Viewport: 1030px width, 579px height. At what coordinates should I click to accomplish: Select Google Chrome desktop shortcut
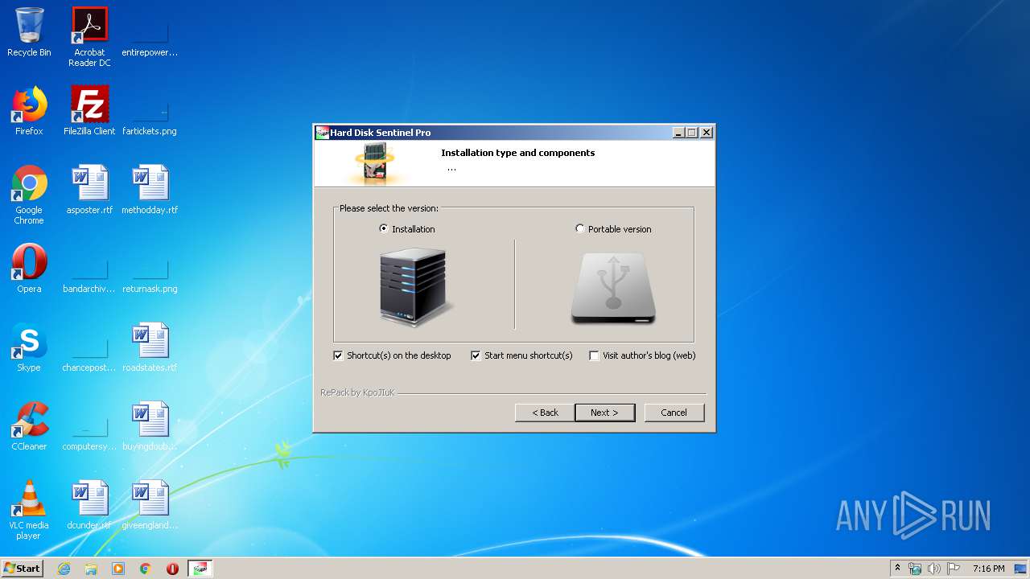(29, 195)
